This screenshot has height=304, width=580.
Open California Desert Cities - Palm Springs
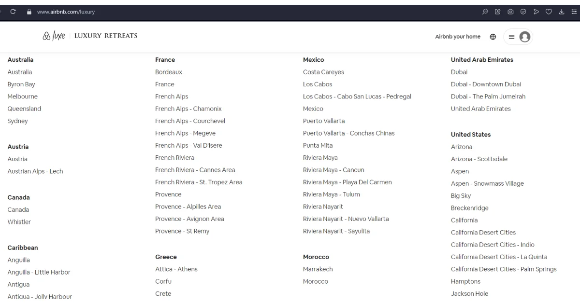504,269
